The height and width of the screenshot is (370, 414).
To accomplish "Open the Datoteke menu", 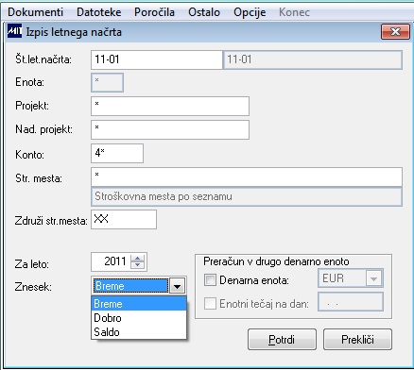I will tap(99, 12).
